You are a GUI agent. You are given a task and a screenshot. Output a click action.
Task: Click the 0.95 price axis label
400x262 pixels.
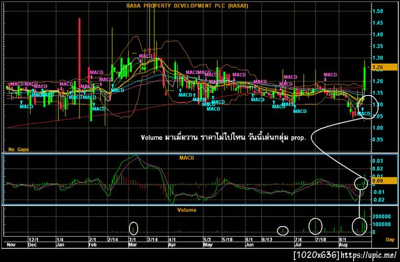click(x=377, y=140)
